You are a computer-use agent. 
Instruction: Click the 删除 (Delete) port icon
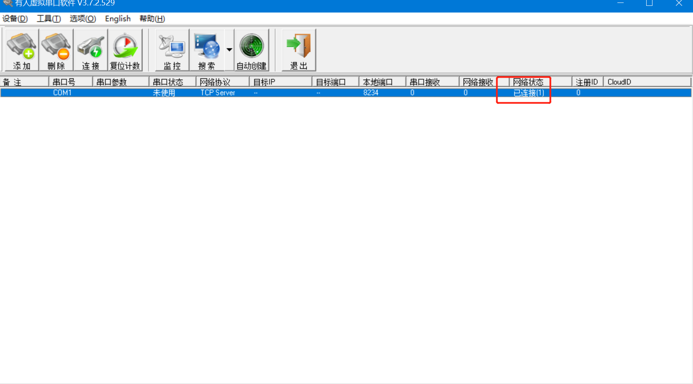click(x=56, y=50)
